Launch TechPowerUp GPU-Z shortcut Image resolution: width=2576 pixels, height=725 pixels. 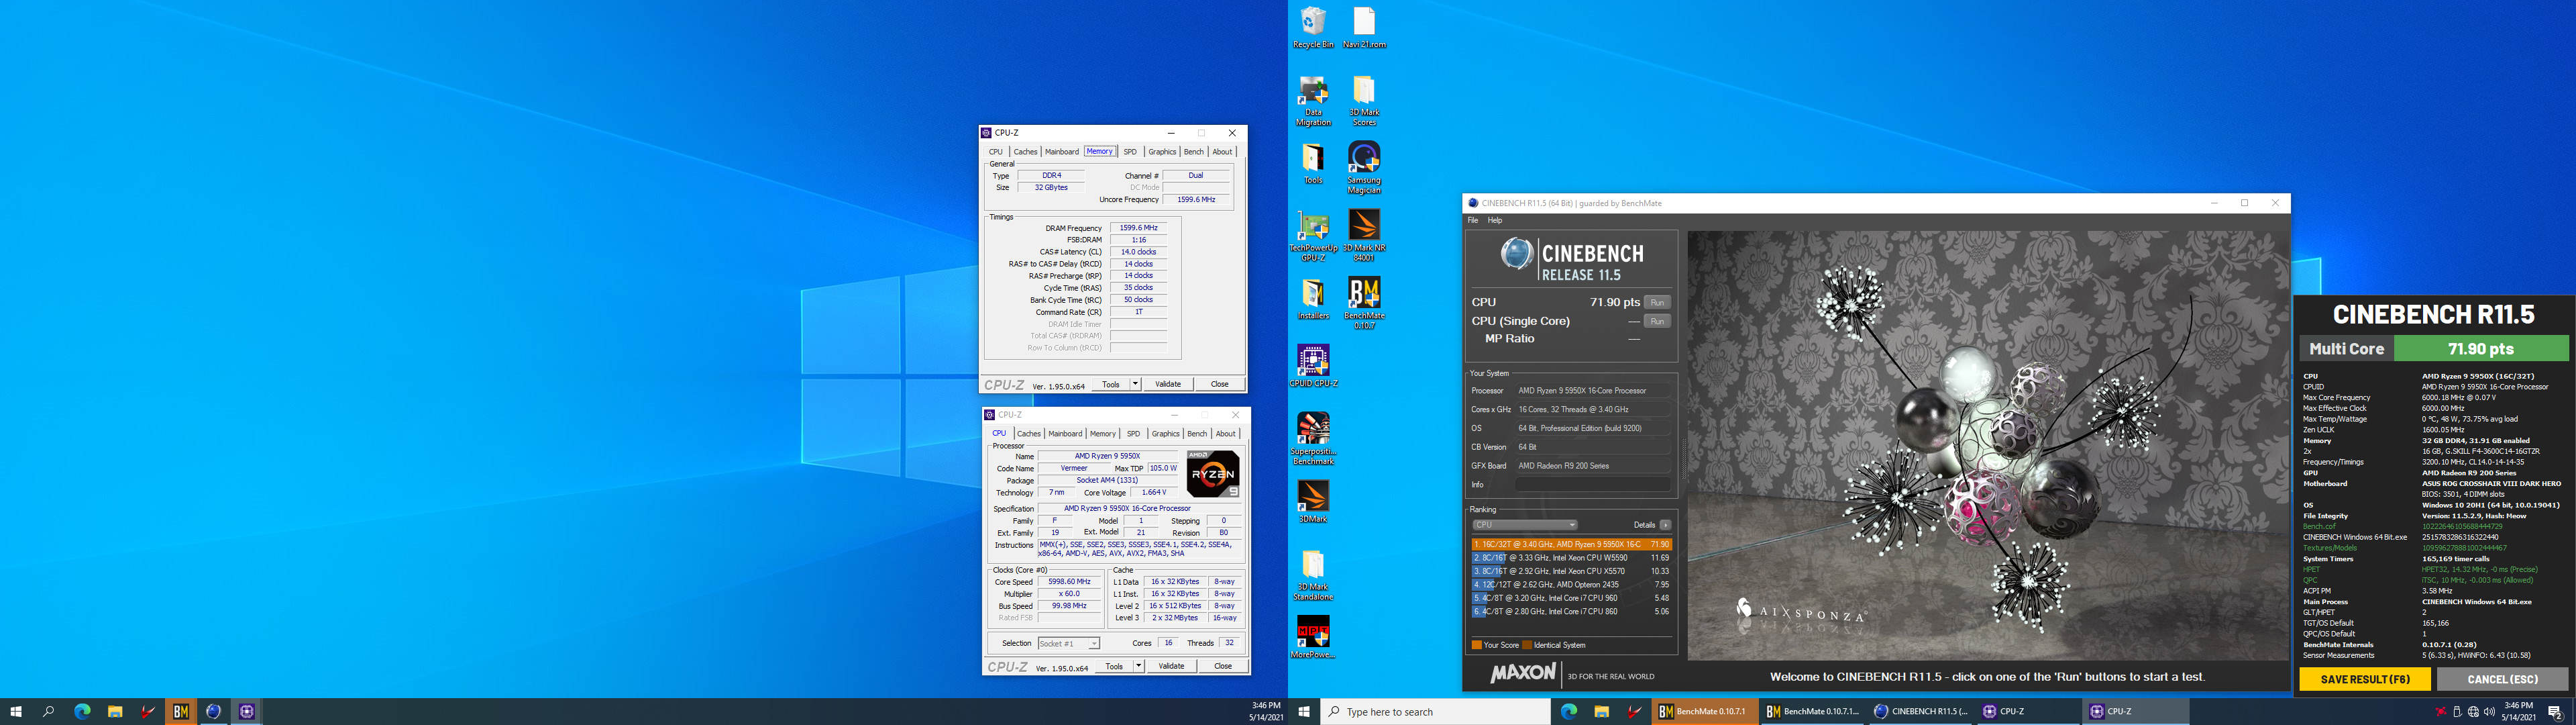(1313, 236)
